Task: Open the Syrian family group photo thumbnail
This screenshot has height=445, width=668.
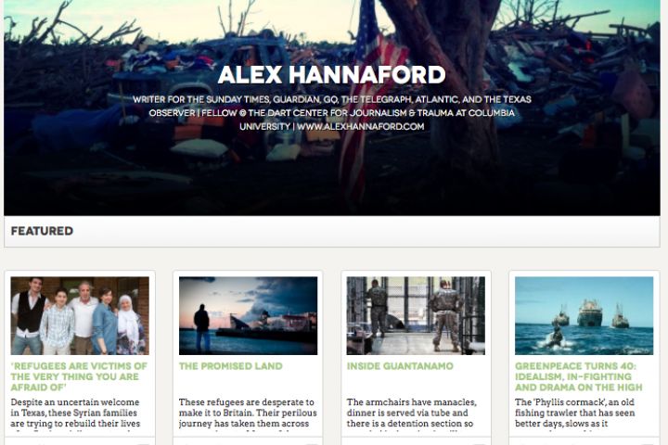Action: (80, 315)
